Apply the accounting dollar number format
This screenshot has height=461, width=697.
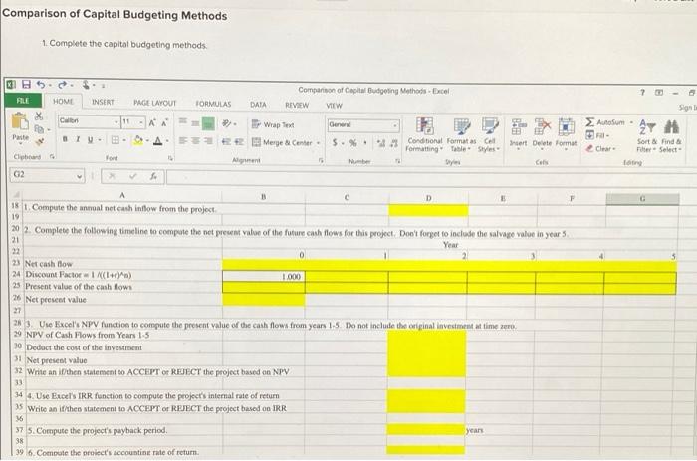[x=336, y=143]
